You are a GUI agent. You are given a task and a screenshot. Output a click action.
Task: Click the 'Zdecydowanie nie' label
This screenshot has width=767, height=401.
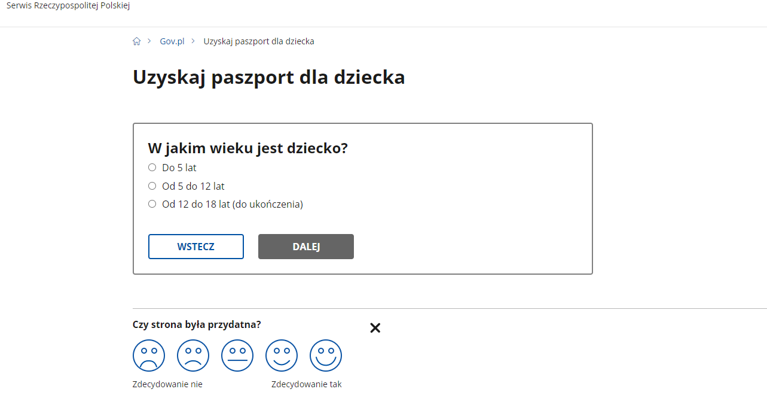(x=167, y=384)
